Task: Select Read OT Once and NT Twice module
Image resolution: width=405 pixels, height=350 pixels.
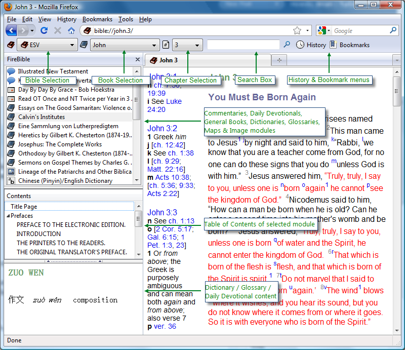Action: (x=70, y=99)
